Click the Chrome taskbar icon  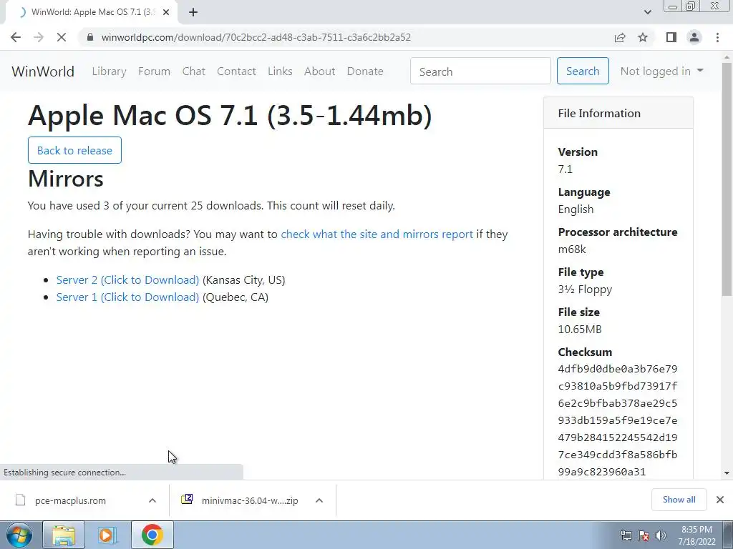pos(152,535)
